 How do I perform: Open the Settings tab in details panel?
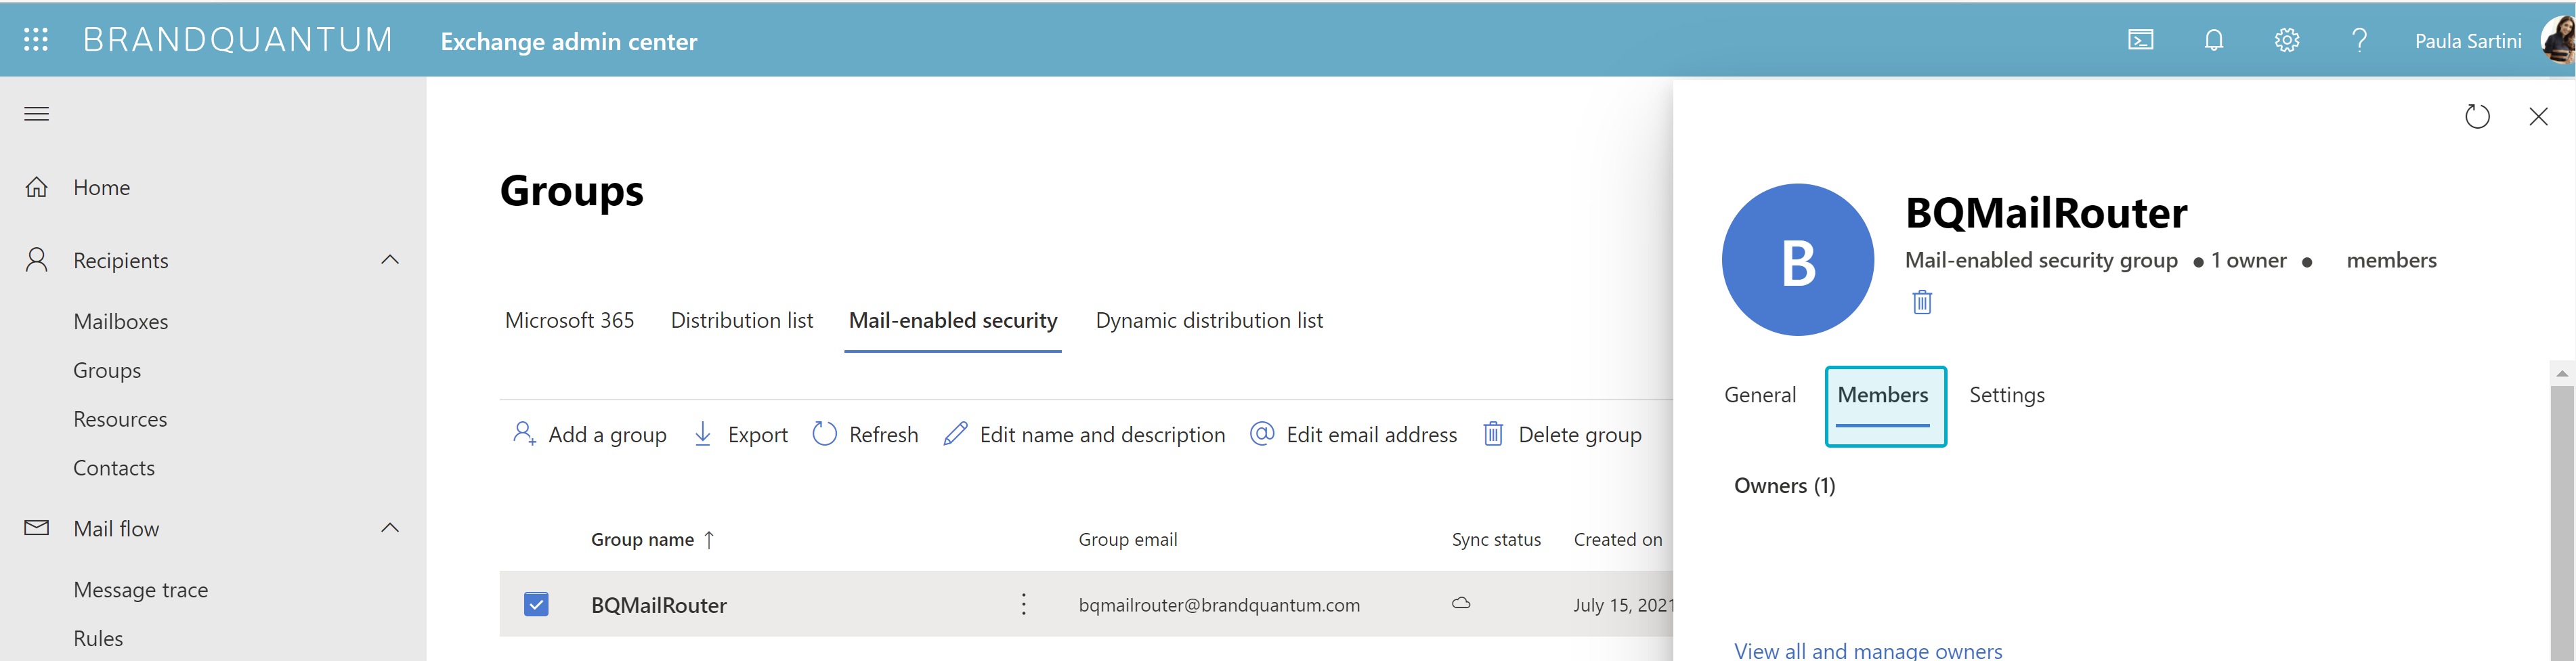2007,395
